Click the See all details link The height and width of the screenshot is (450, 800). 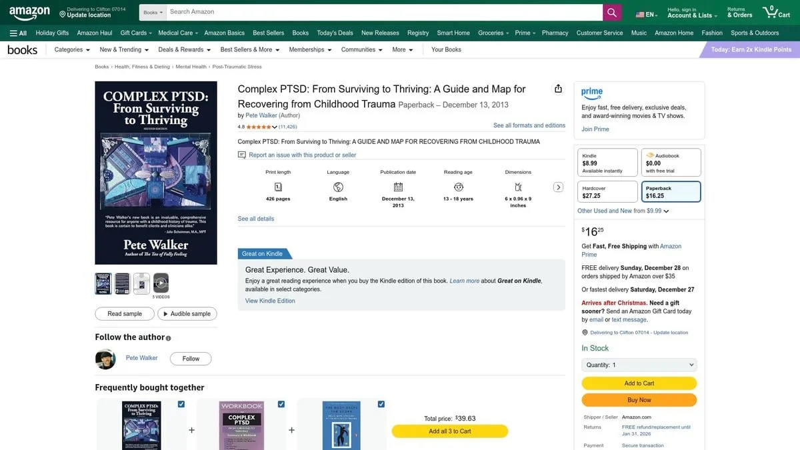pyautogui.click(x=256, y=219)
